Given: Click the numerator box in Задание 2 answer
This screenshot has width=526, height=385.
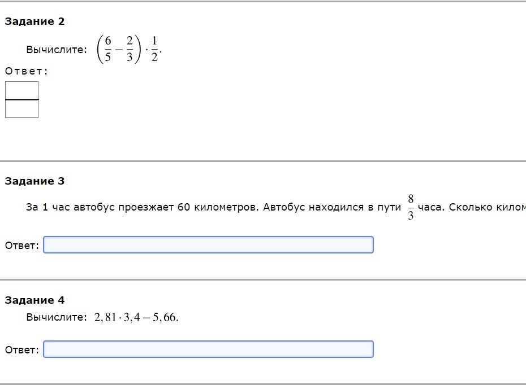Looking at the screenshot, I should click(x=22, y=90).
